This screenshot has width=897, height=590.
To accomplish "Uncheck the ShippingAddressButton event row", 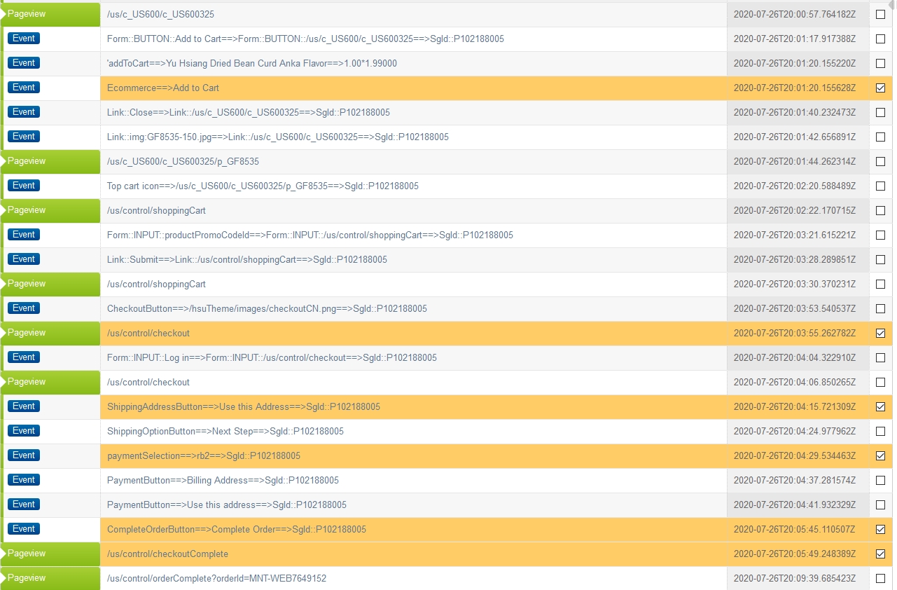I will coord(880,407).
